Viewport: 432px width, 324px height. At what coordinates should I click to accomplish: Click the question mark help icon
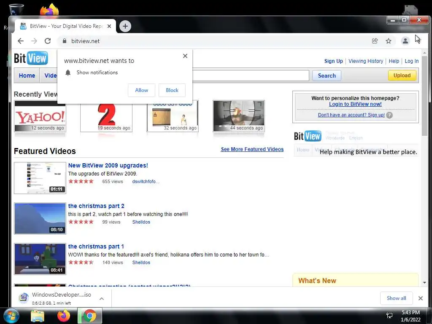[389, 115]
